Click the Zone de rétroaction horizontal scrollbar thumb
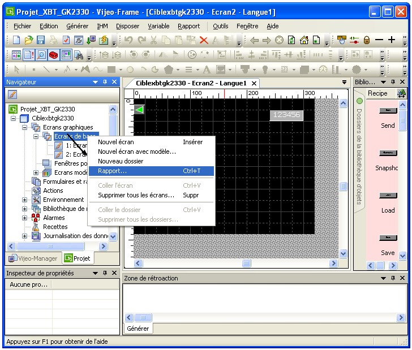Viewport: 412px width, 350px height. tap(143, 317)
